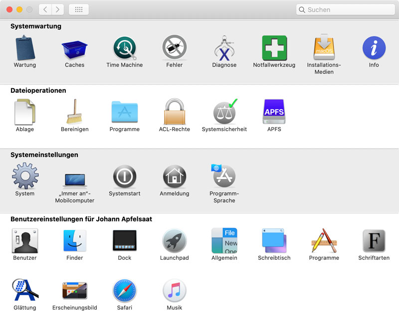Viewport: 399px width, 326px height.
Task: Open the Ablage document icon
Action: (25, 112)
